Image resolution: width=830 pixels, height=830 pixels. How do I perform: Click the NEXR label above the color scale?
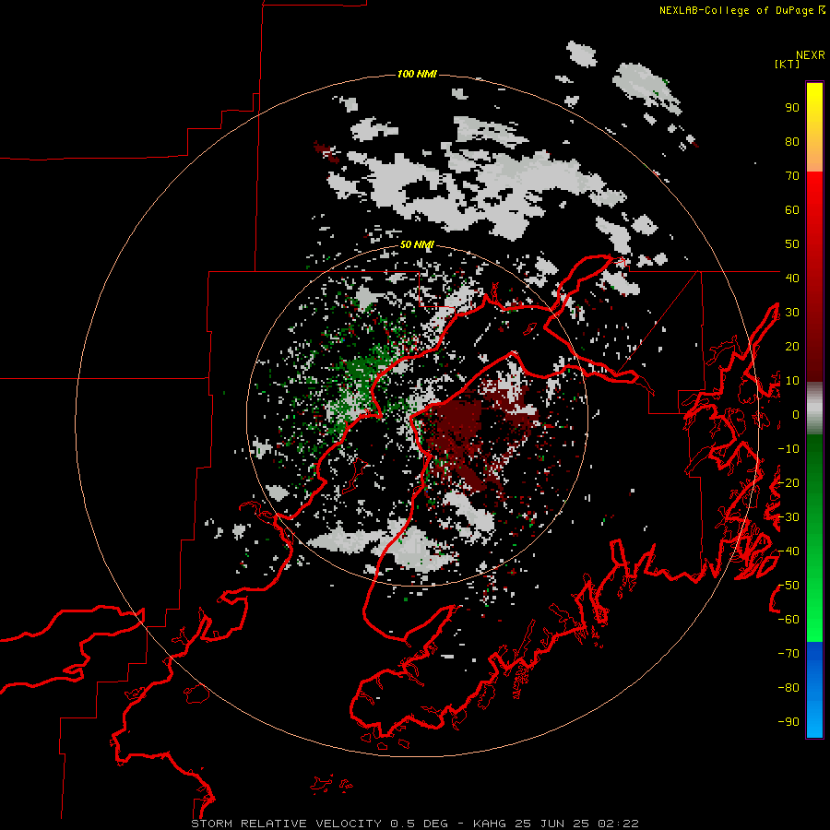[x=811, y=55]
